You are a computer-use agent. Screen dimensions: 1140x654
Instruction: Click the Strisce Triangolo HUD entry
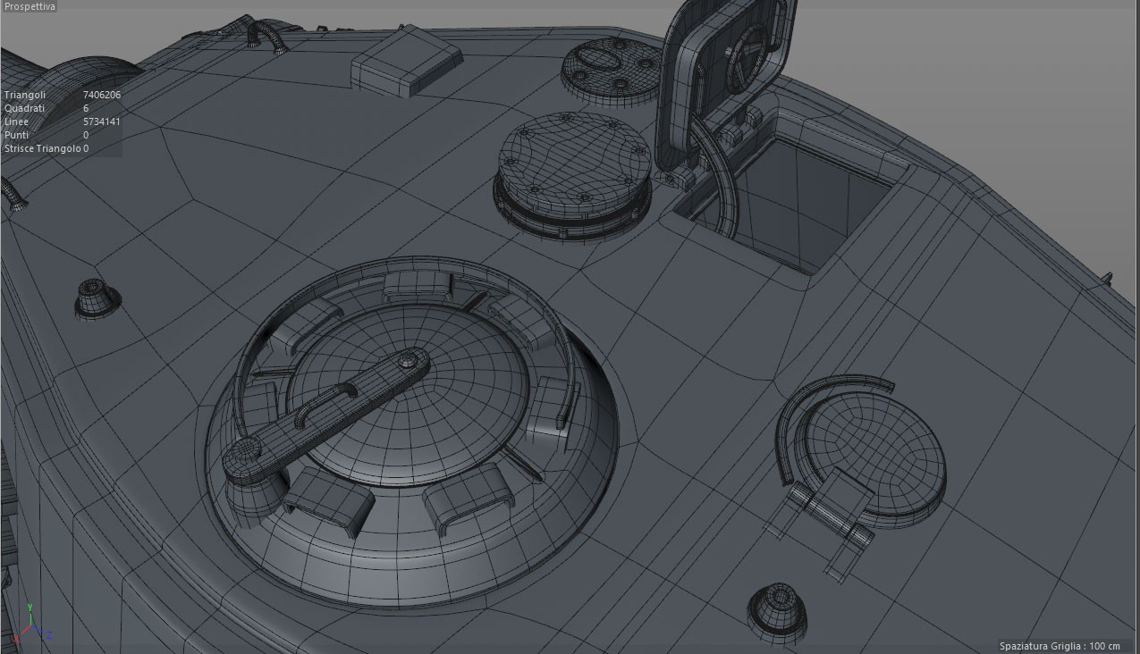(46, 148)
